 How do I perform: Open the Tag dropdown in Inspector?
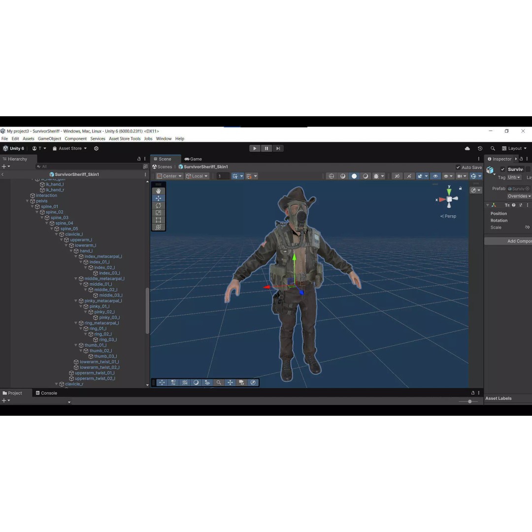[514, 177]
